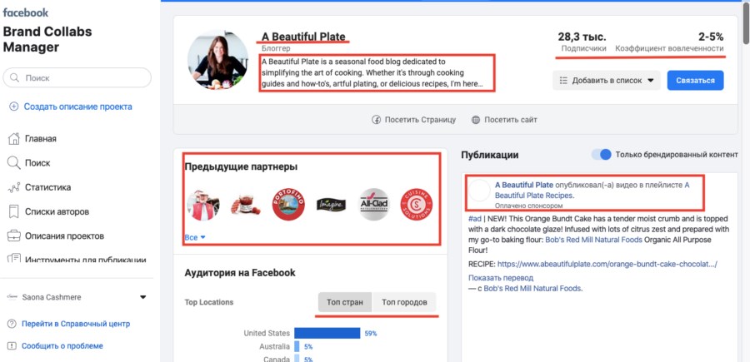The image size is (750, 362).
Task: Click the question mark help icon
Action: 12,324
